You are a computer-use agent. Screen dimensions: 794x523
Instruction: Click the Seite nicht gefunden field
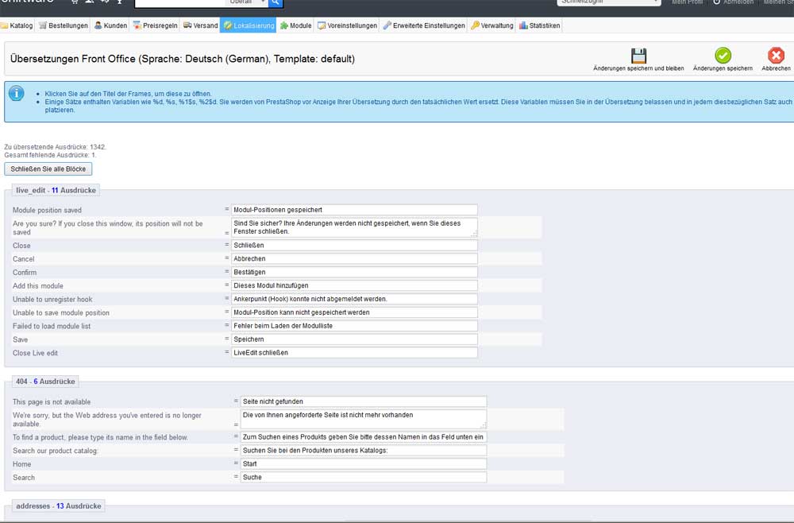click(364, 401)
